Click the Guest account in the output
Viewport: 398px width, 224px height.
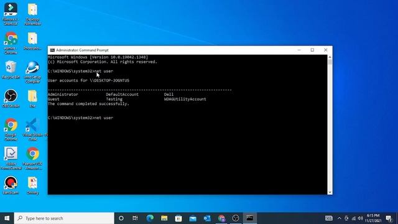pos(53,99)
